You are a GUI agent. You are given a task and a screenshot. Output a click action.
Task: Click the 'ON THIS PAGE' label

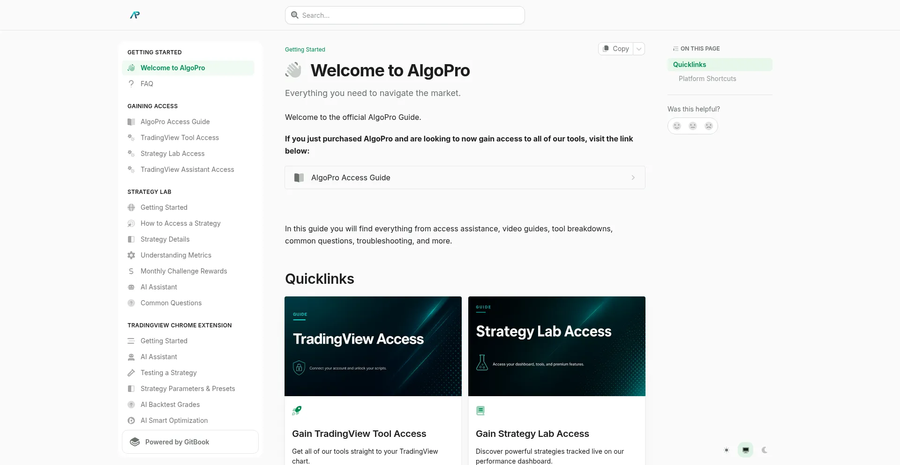click(x=700, y=49)
